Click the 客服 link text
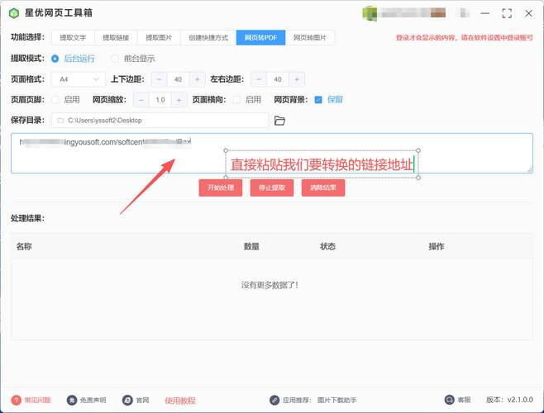Image resolution: width=544 pixels, height=413 pixels. tap(464, 400)
